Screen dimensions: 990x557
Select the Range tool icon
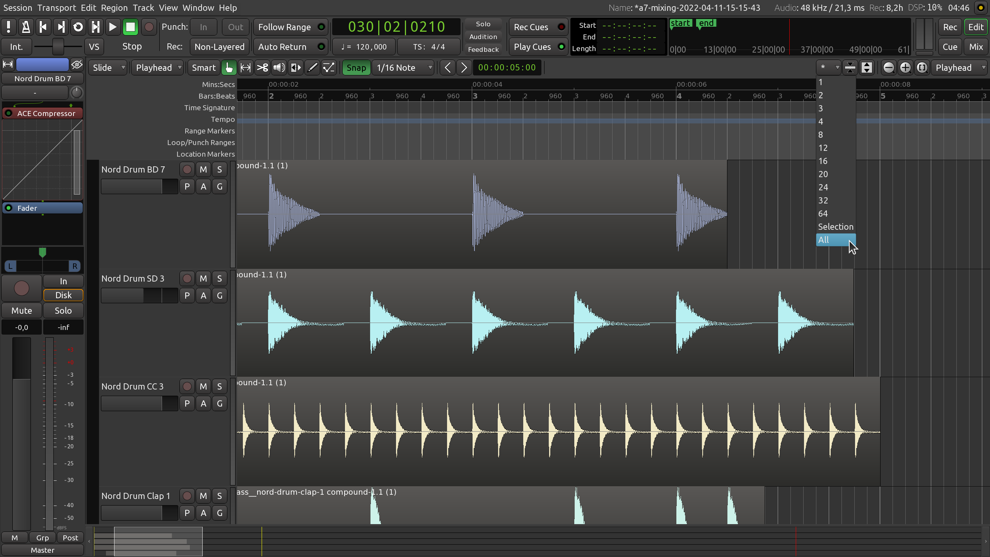pyautogui.click(x=246, y=68)
